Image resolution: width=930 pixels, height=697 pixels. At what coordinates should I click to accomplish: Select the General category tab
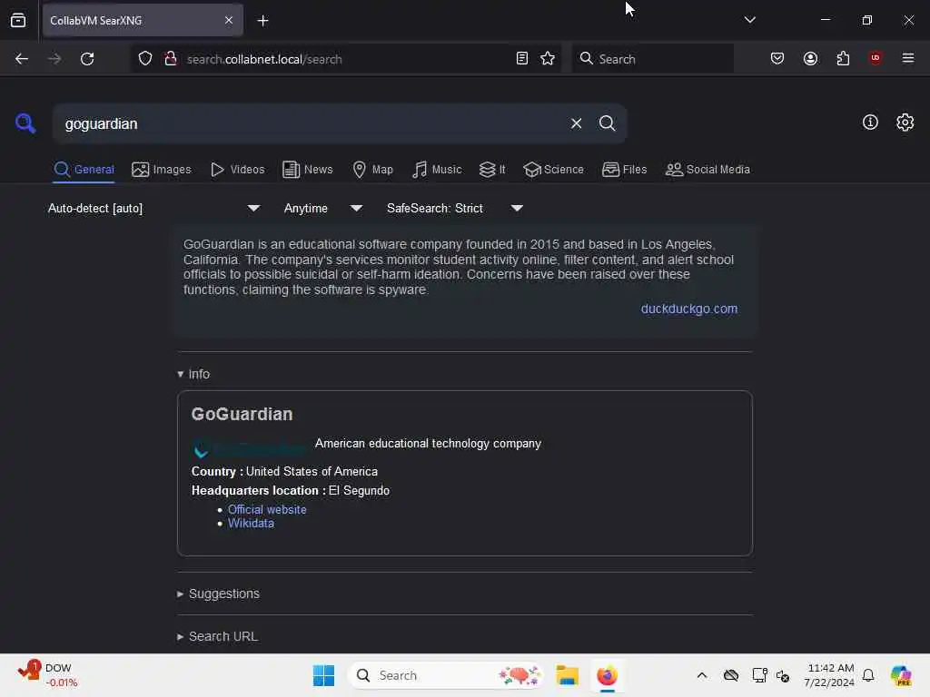84,170
